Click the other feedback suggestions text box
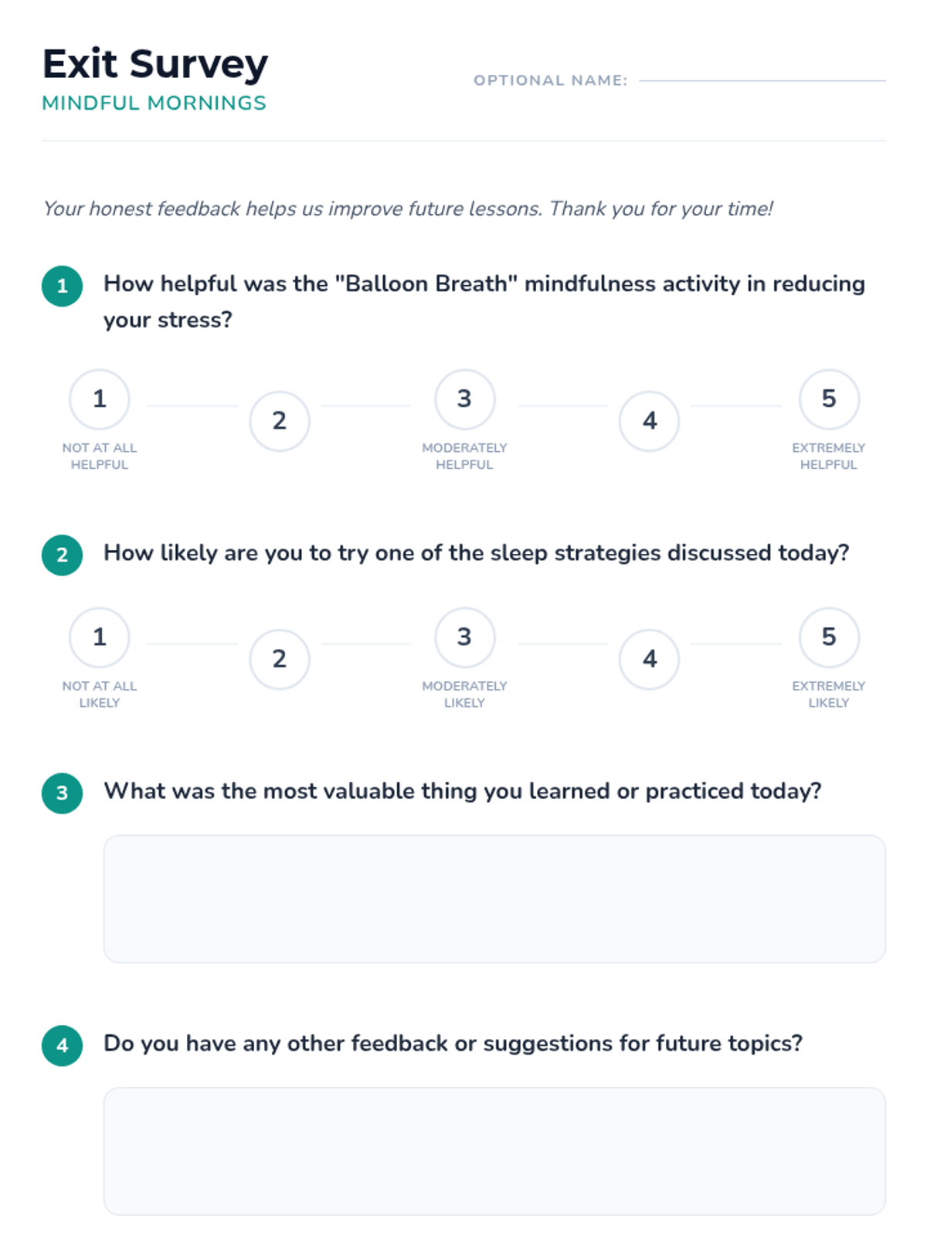 tap(494, 1151)
